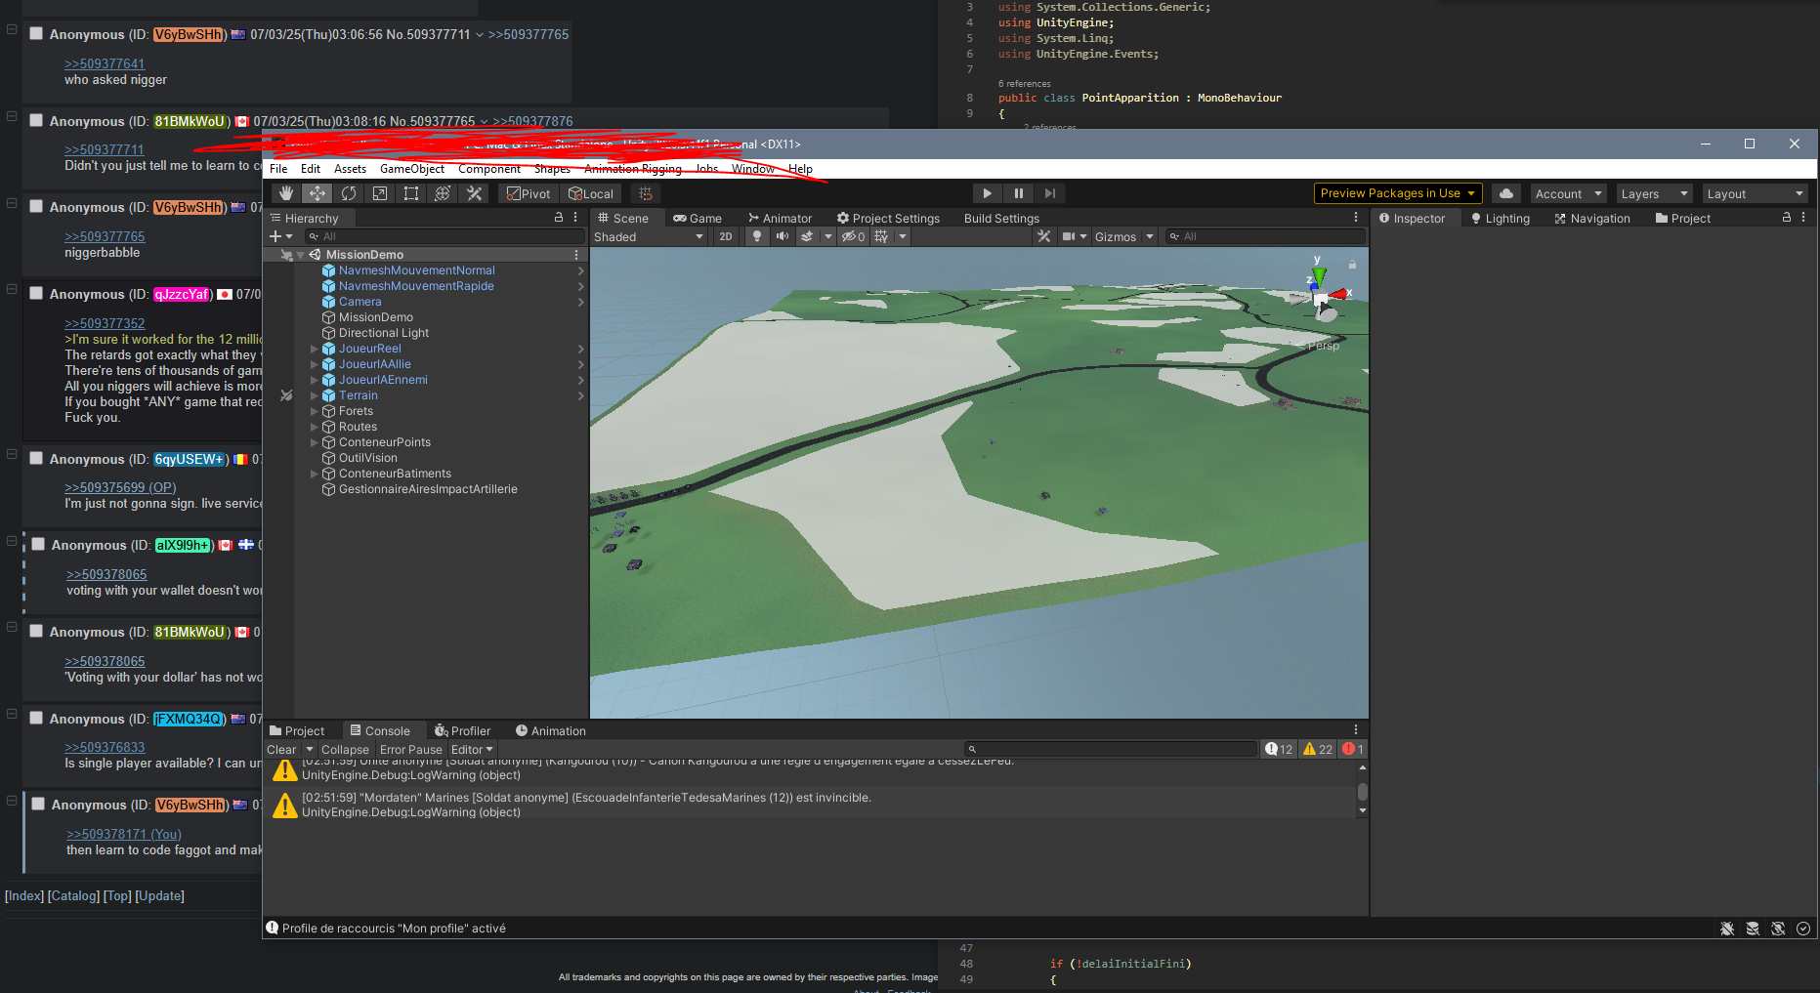Open the bug debugger icon in status bar
The width and height of the screenshot is (1820, 993).
click(1727, 929)
